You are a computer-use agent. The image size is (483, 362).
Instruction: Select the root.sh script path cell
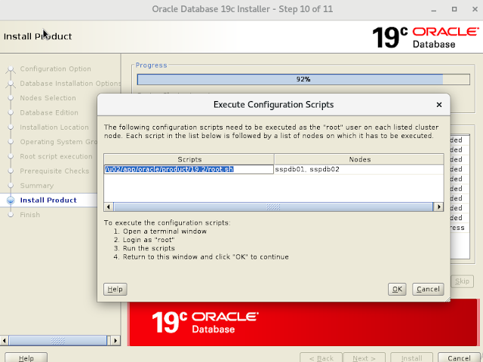click(x=189, y=169)
